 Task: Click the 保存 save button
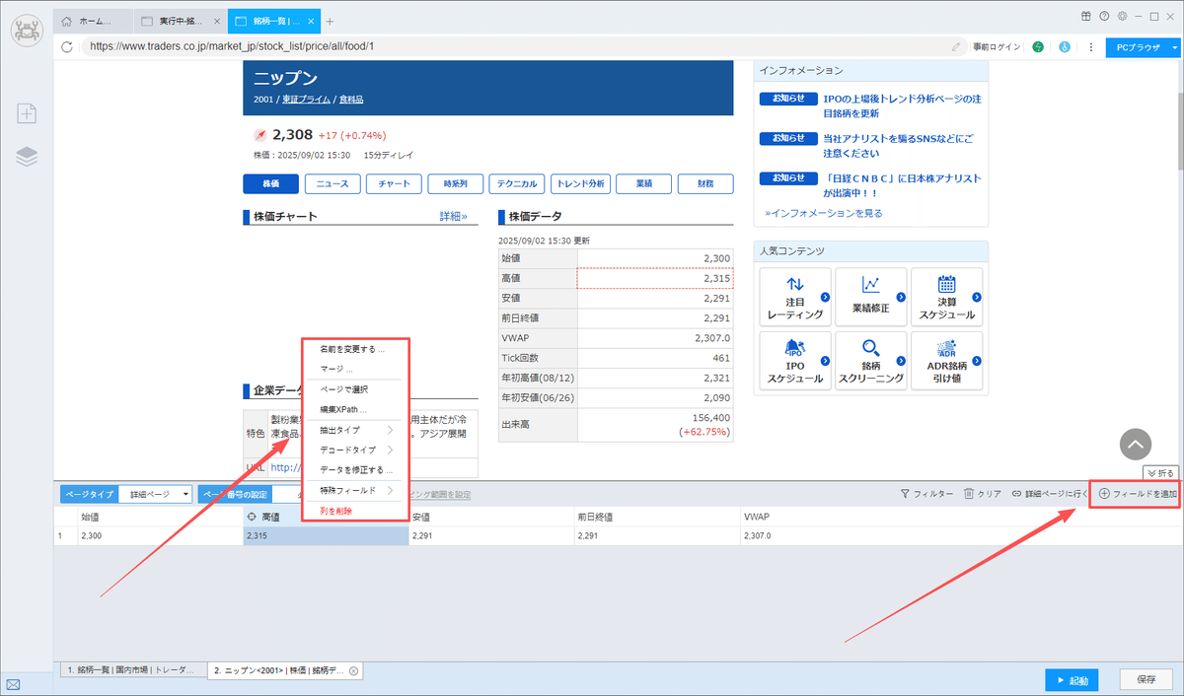1147,680
